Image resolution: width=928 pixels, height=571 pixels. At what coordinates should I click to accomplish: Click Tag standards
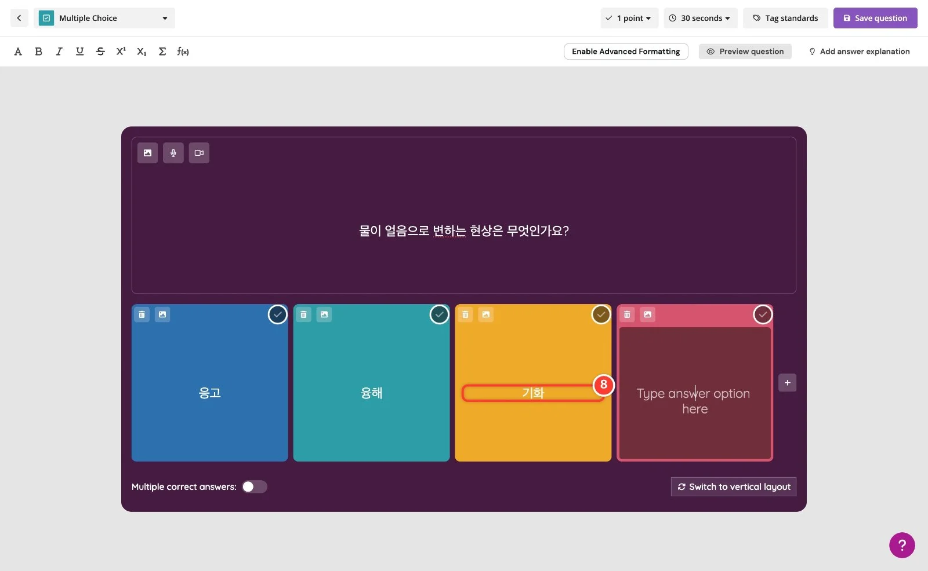785,18
